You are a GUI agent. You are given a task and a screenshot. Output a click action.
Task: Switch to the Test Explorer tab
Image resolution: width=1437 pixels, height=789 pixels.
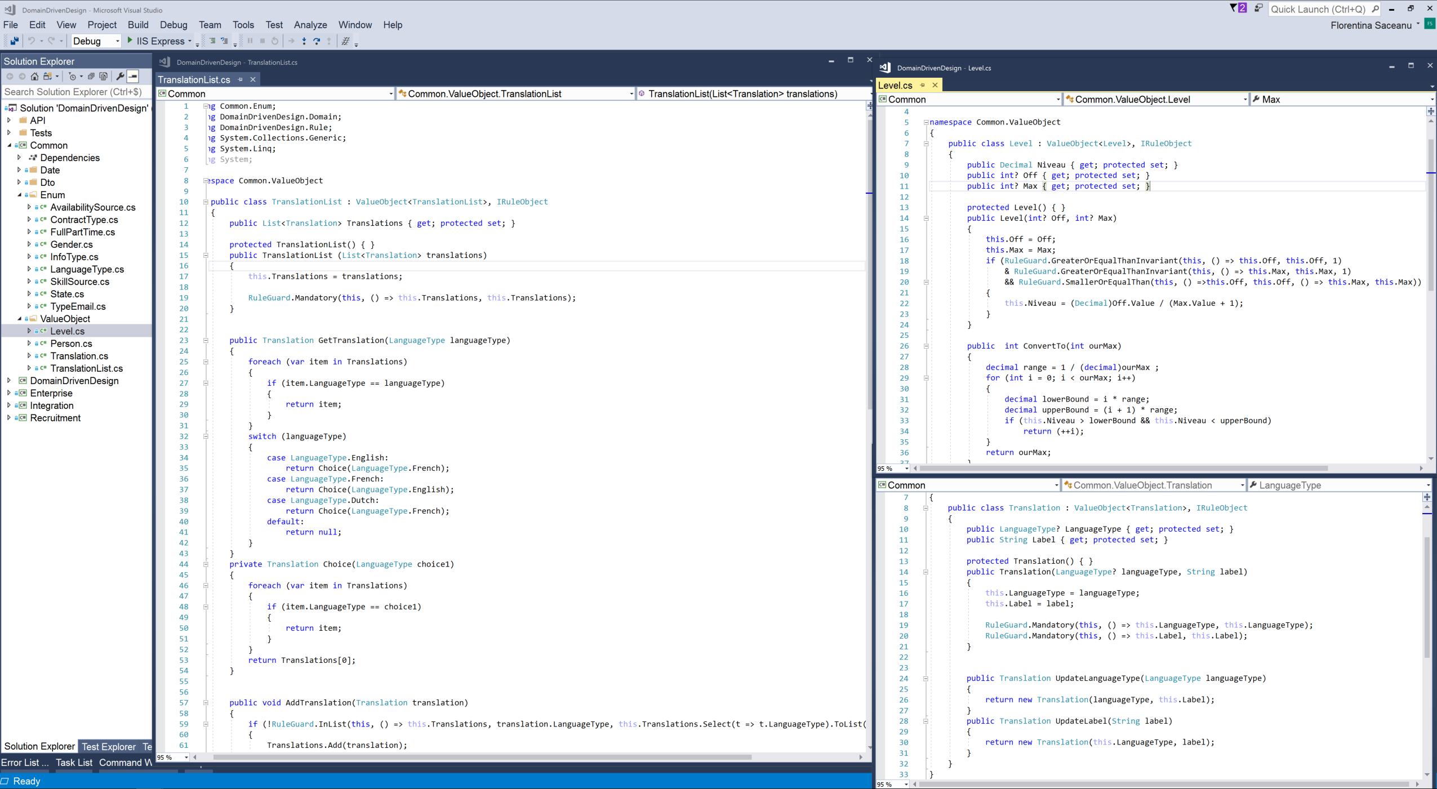[108, 747]
